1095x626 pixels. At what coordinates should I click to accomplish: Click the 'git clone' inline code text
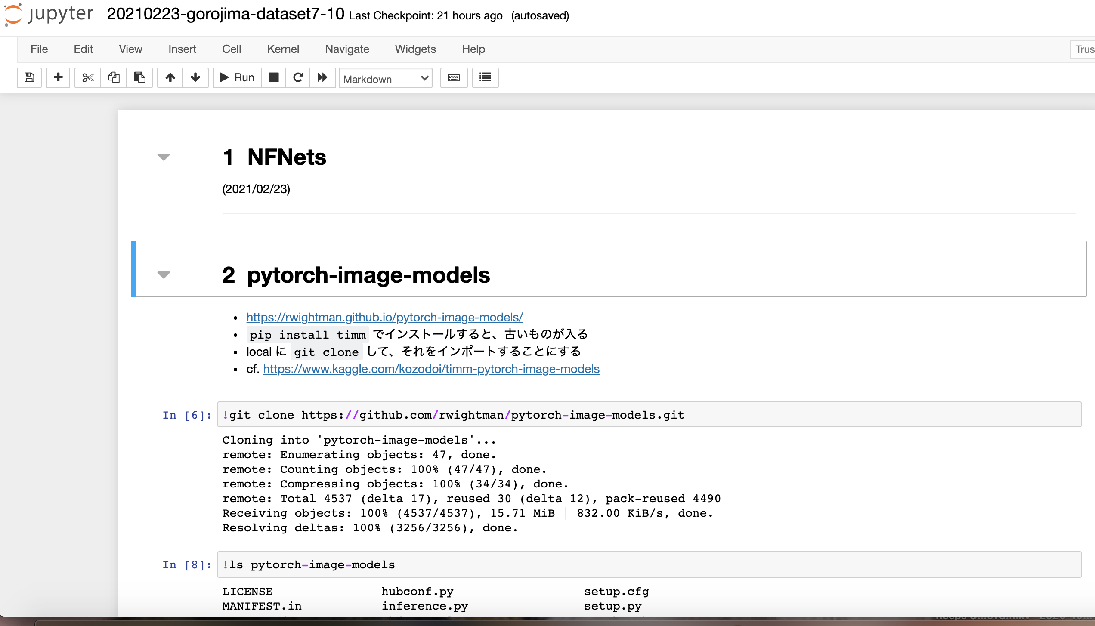pyautogui.click(x=326, y=352)
